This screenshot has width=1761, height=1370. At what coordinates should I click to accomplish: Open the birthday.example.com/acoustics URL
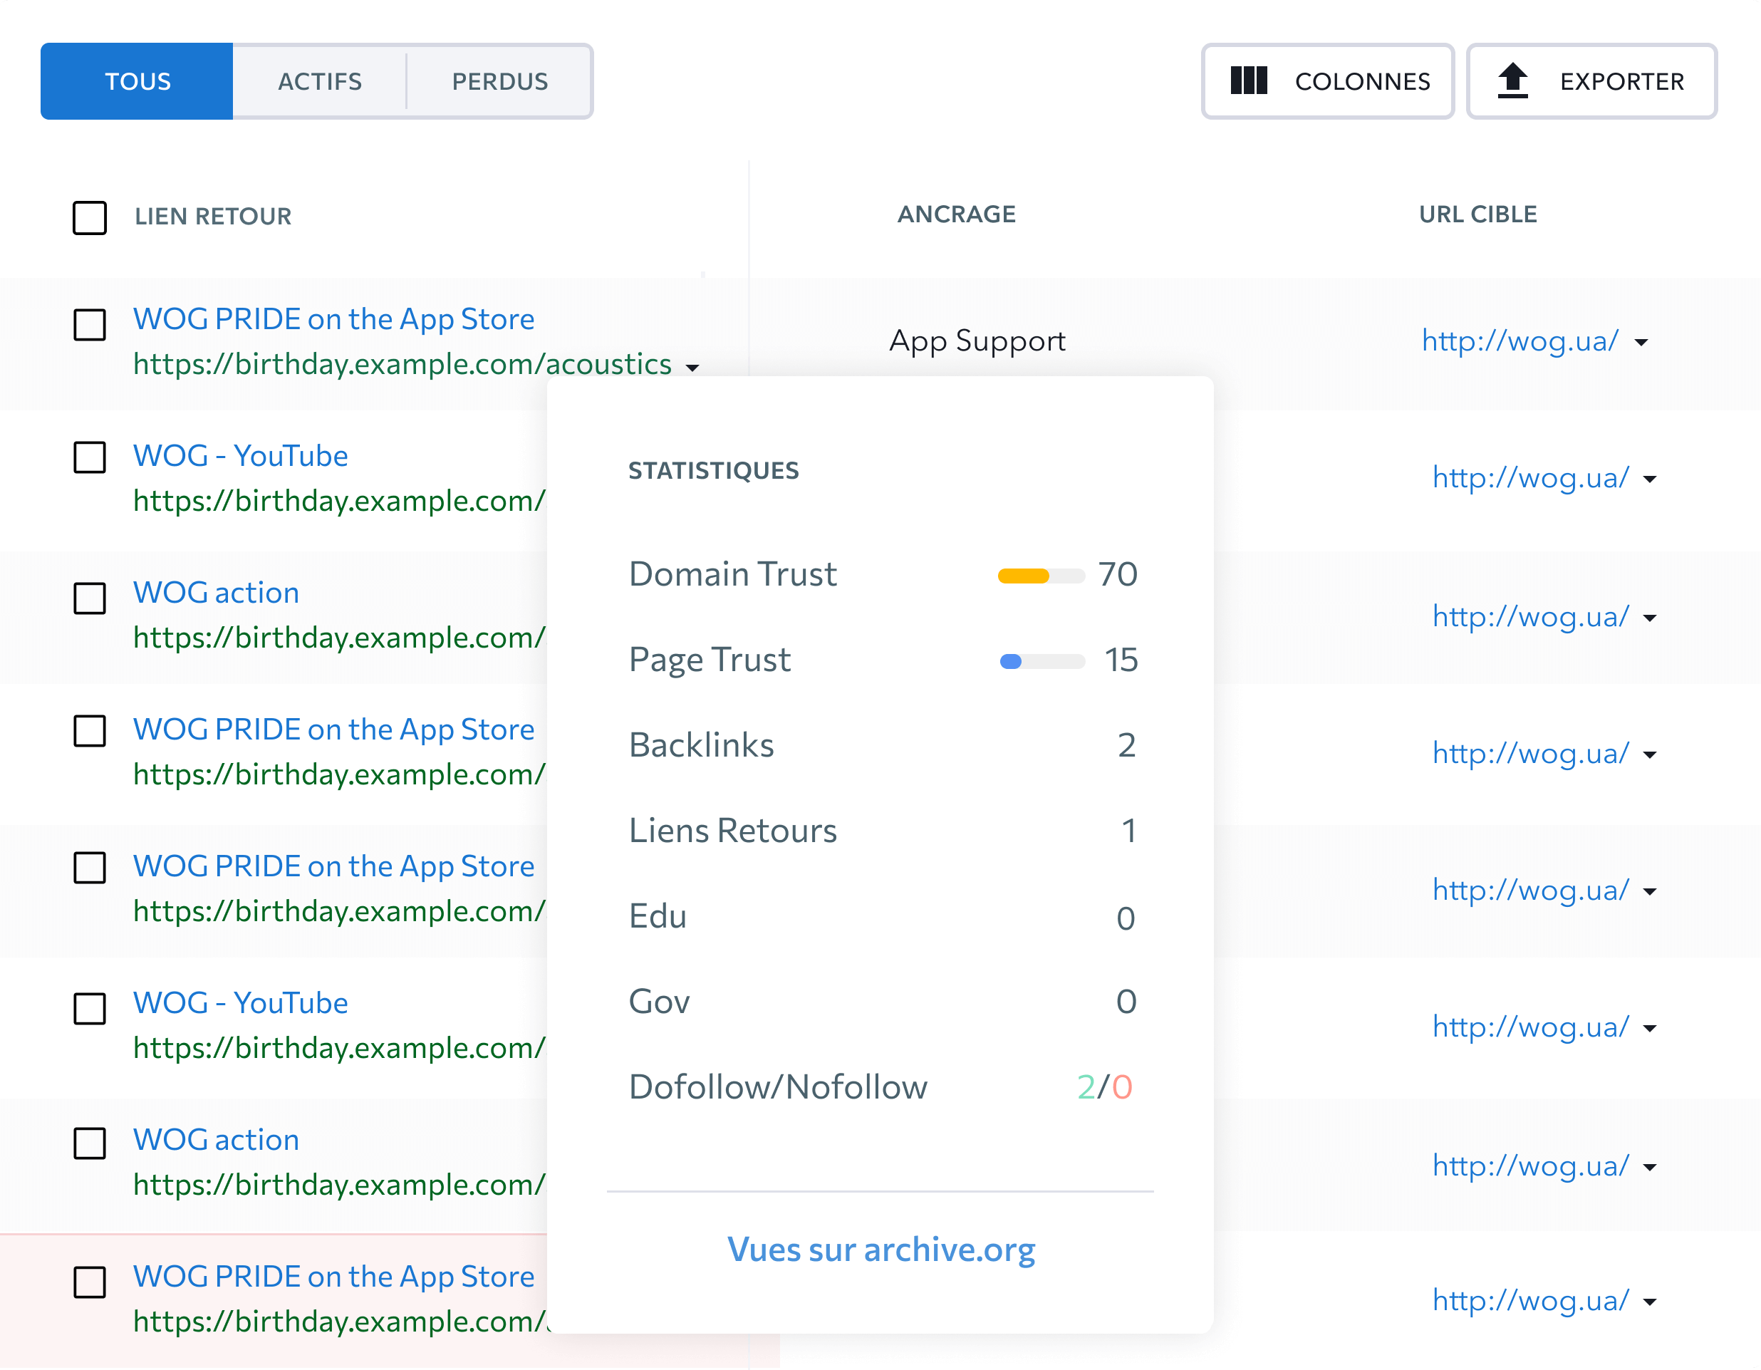click(402, 363)
